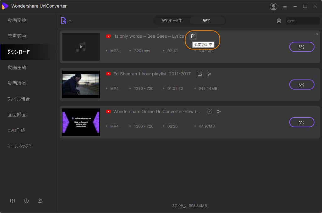Click the trash delete icon
Viewport: 322px width, 213px height.
279,20
